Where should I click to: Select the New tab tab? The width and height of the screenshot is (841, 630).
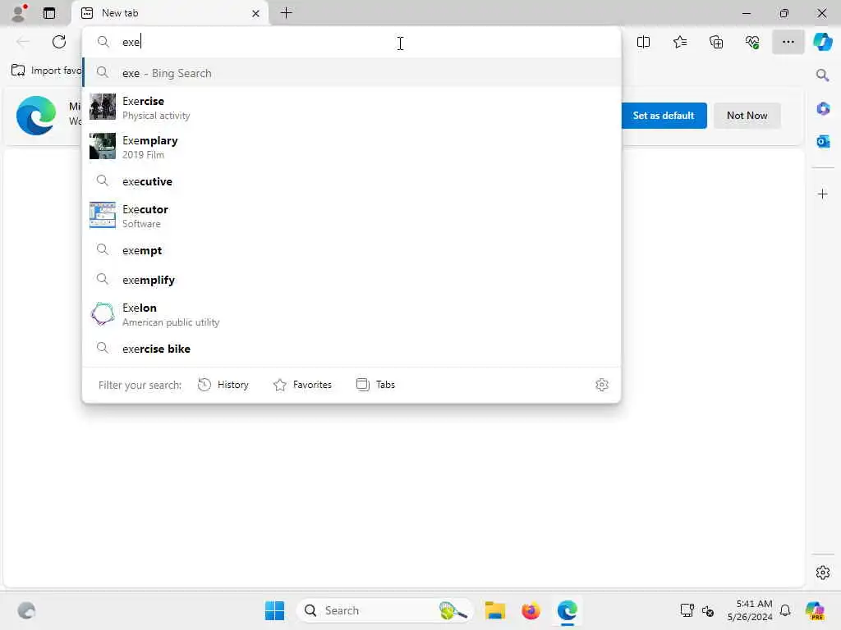coord(169,13)
